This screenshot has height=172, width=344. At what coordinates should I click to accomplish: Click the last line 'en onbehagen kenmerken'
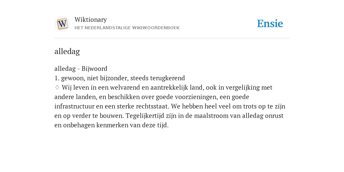click(112, 125)
